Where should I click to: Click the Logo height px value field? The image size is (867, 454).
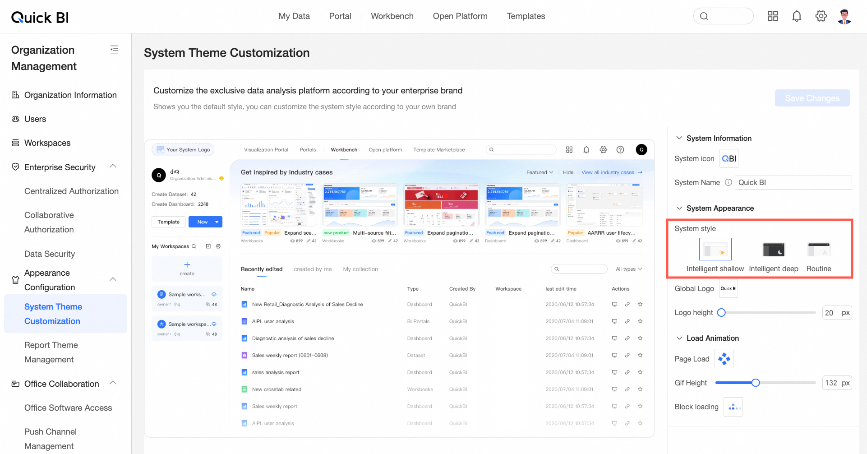tap(837, 312)
